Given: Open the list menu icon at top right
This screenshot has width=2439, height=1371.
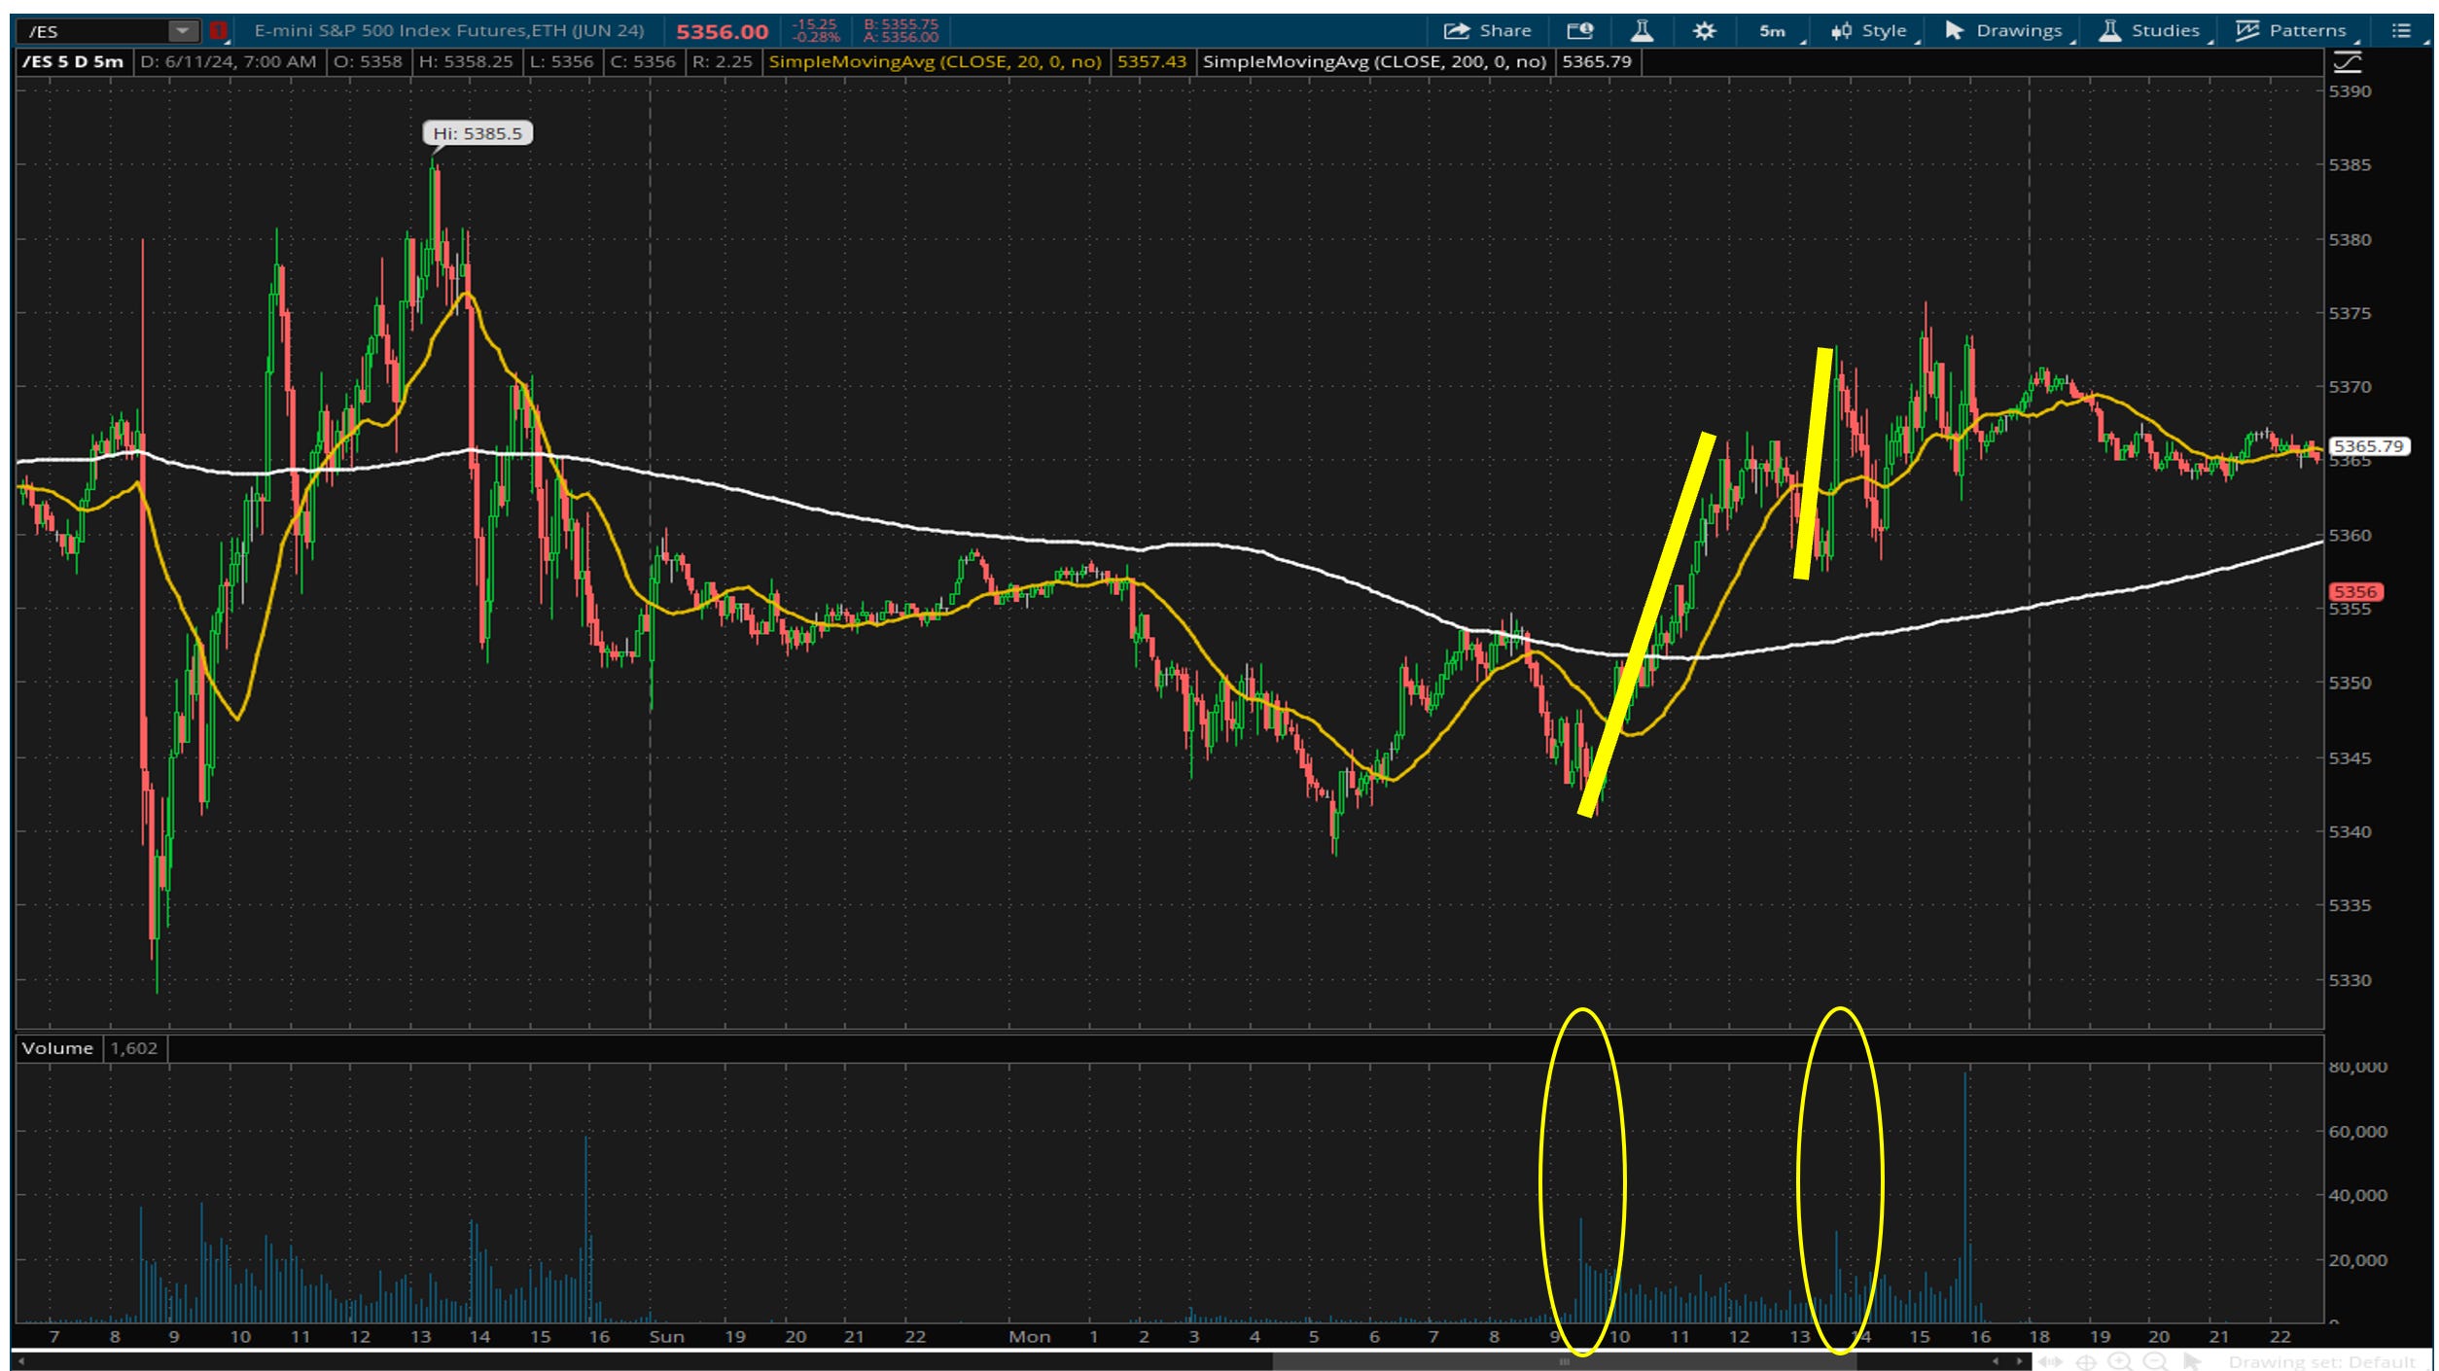Looking at the screenshot, I should [x=2401, y=31].
